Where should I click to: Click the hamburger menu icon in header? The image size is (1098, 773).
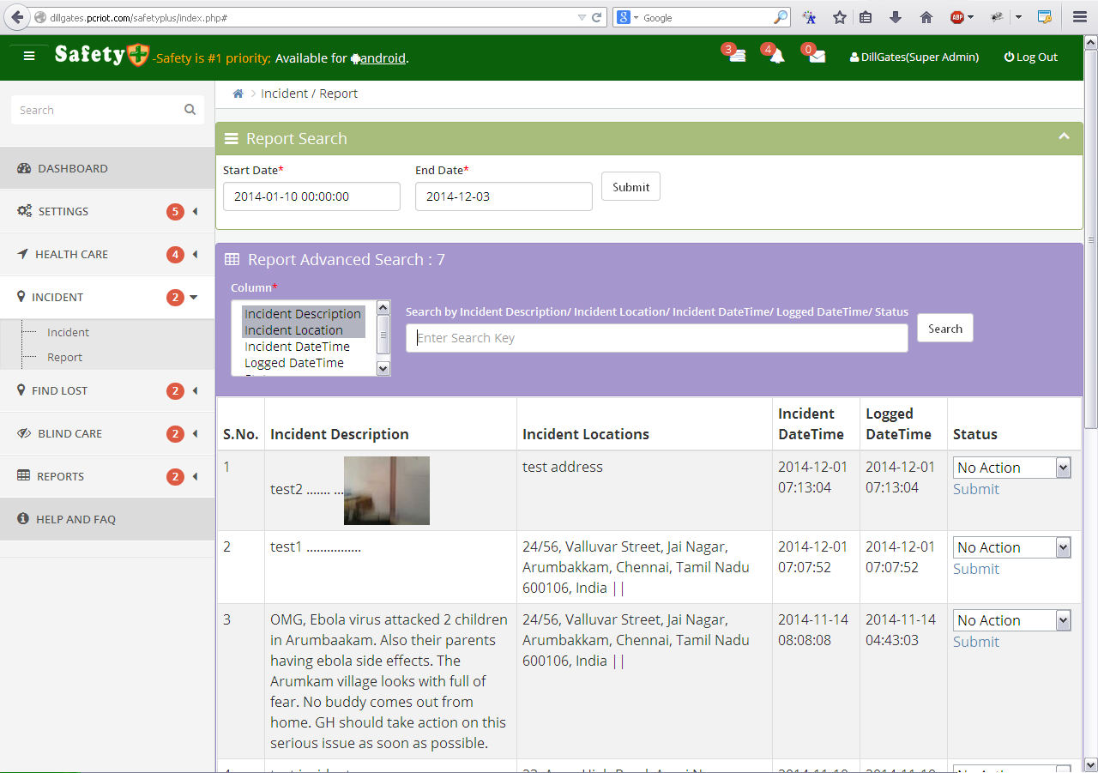(29, 56)
